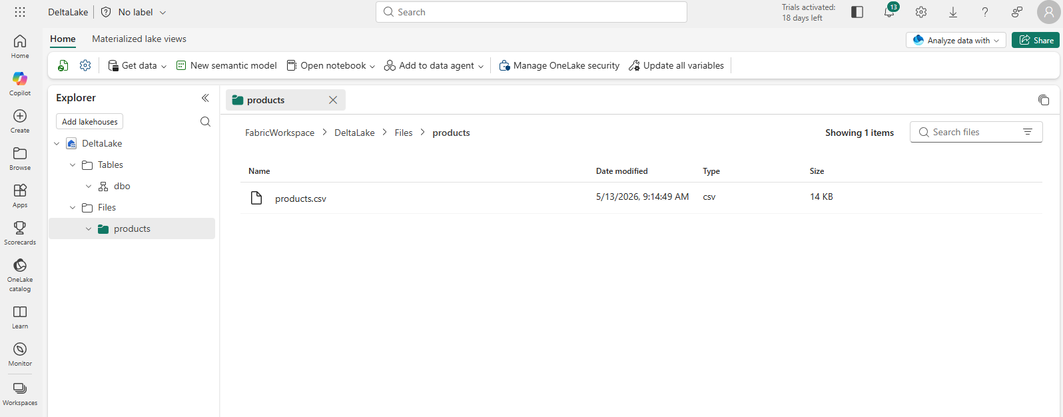The width and height of the screenshot is (1063, 417).
Task: Open the app launcher waffle icon
Action: [20, 12]
